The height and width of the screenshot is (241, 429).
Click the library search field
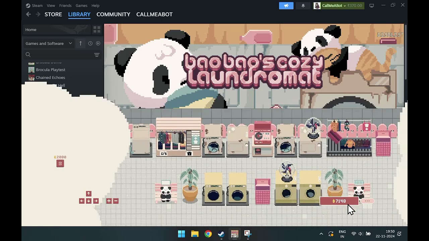click(x=57, y=55)
